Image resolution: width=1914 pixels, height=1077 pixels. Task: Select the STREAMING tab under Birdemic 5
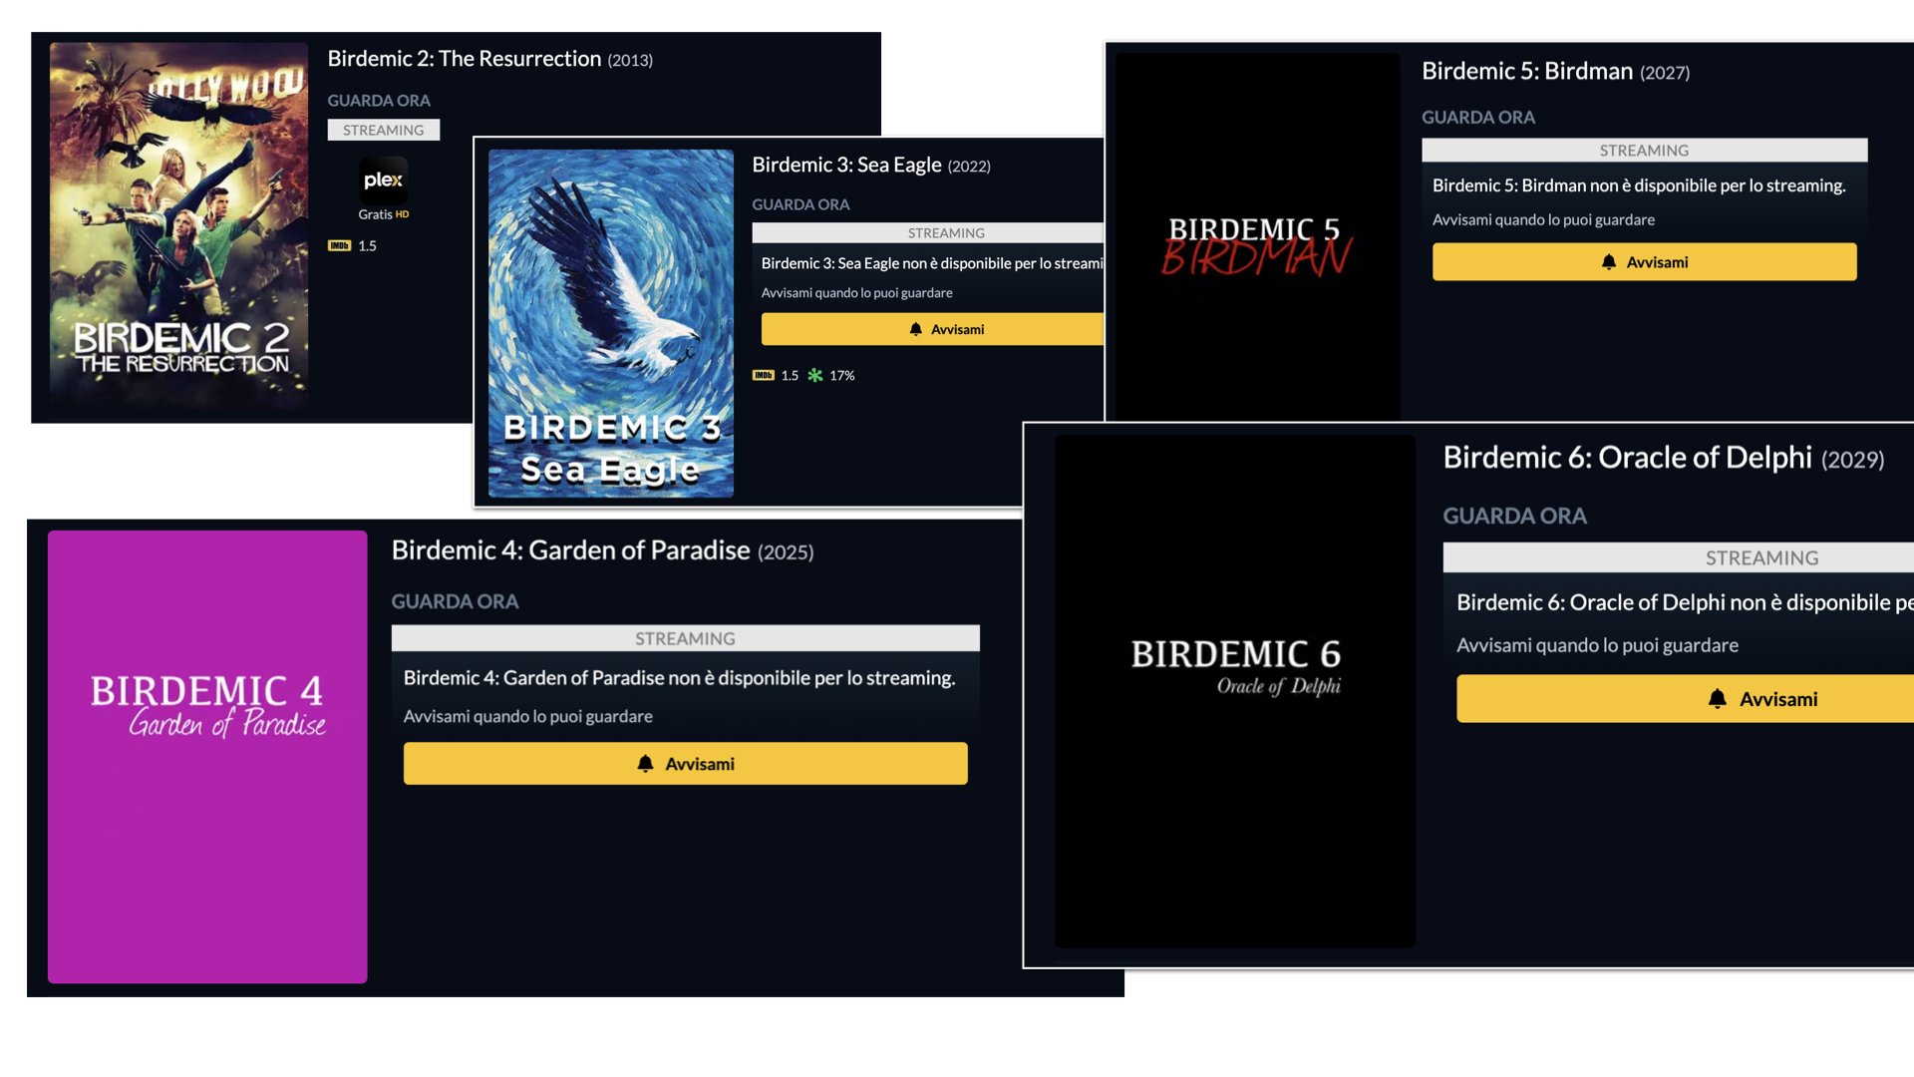click(x=1644, y=150)
